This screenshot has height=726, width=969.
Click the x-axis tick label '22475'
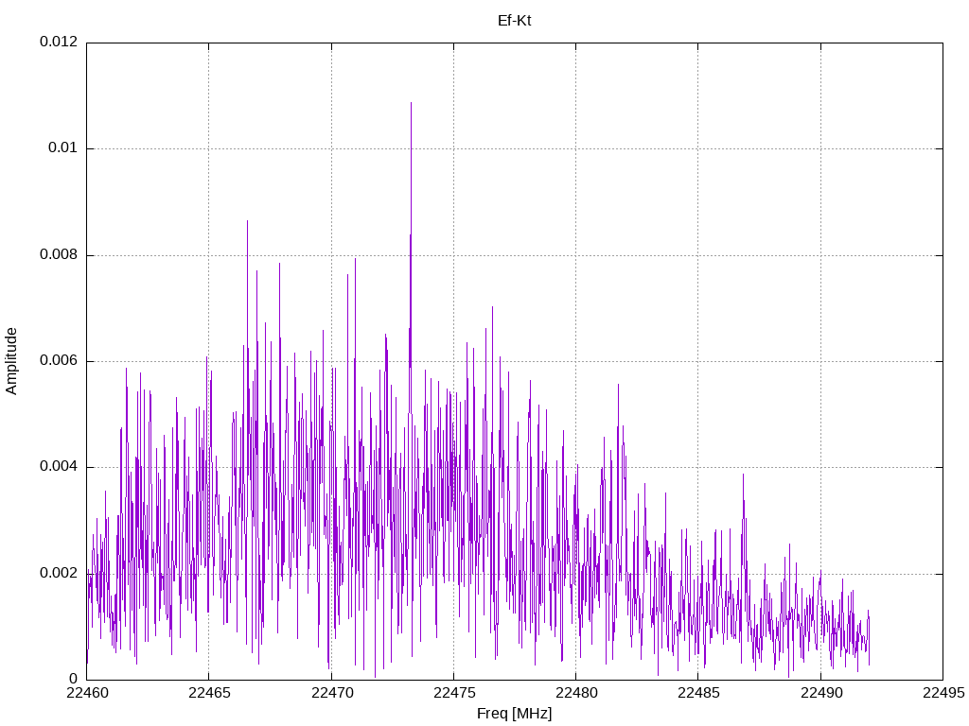(453, 693)
